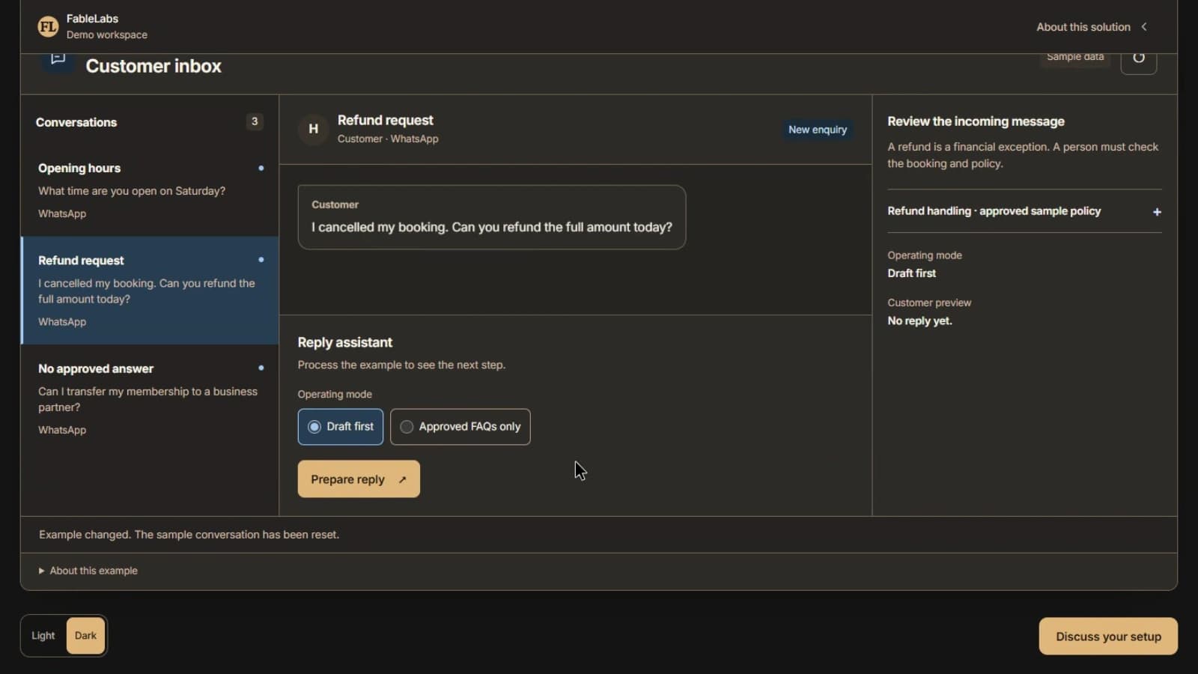Click the Example changed status message

pos(189,535)
